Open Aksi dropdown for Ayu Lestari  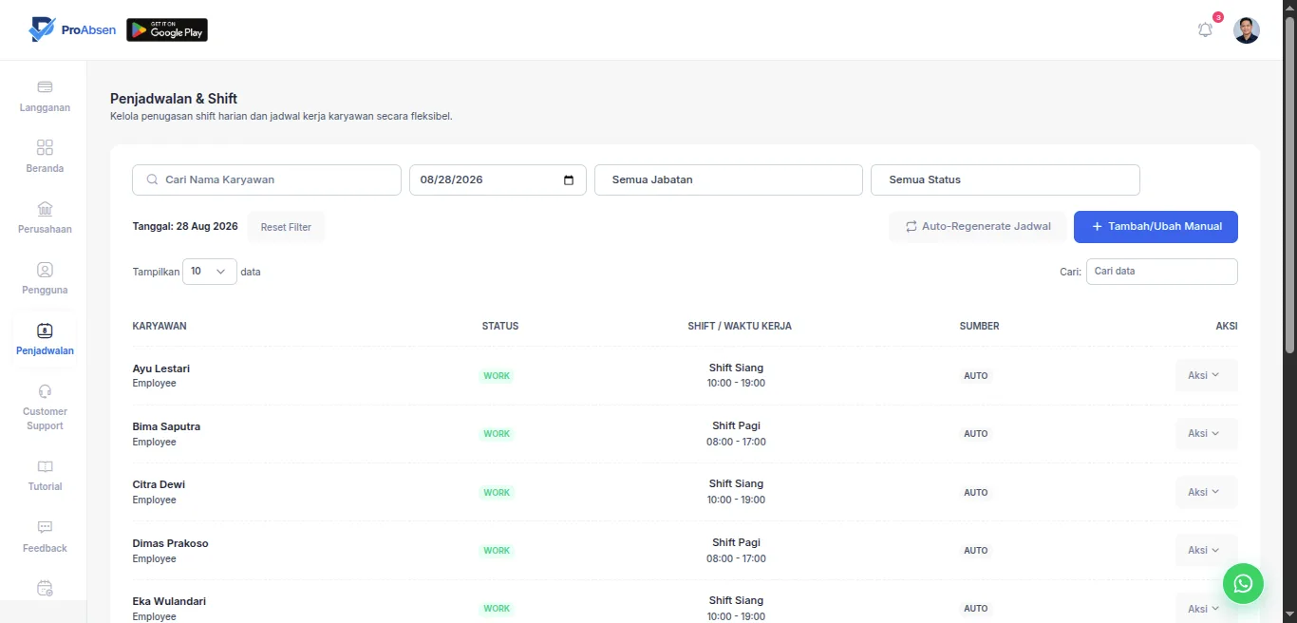[x=1206, y=375]
